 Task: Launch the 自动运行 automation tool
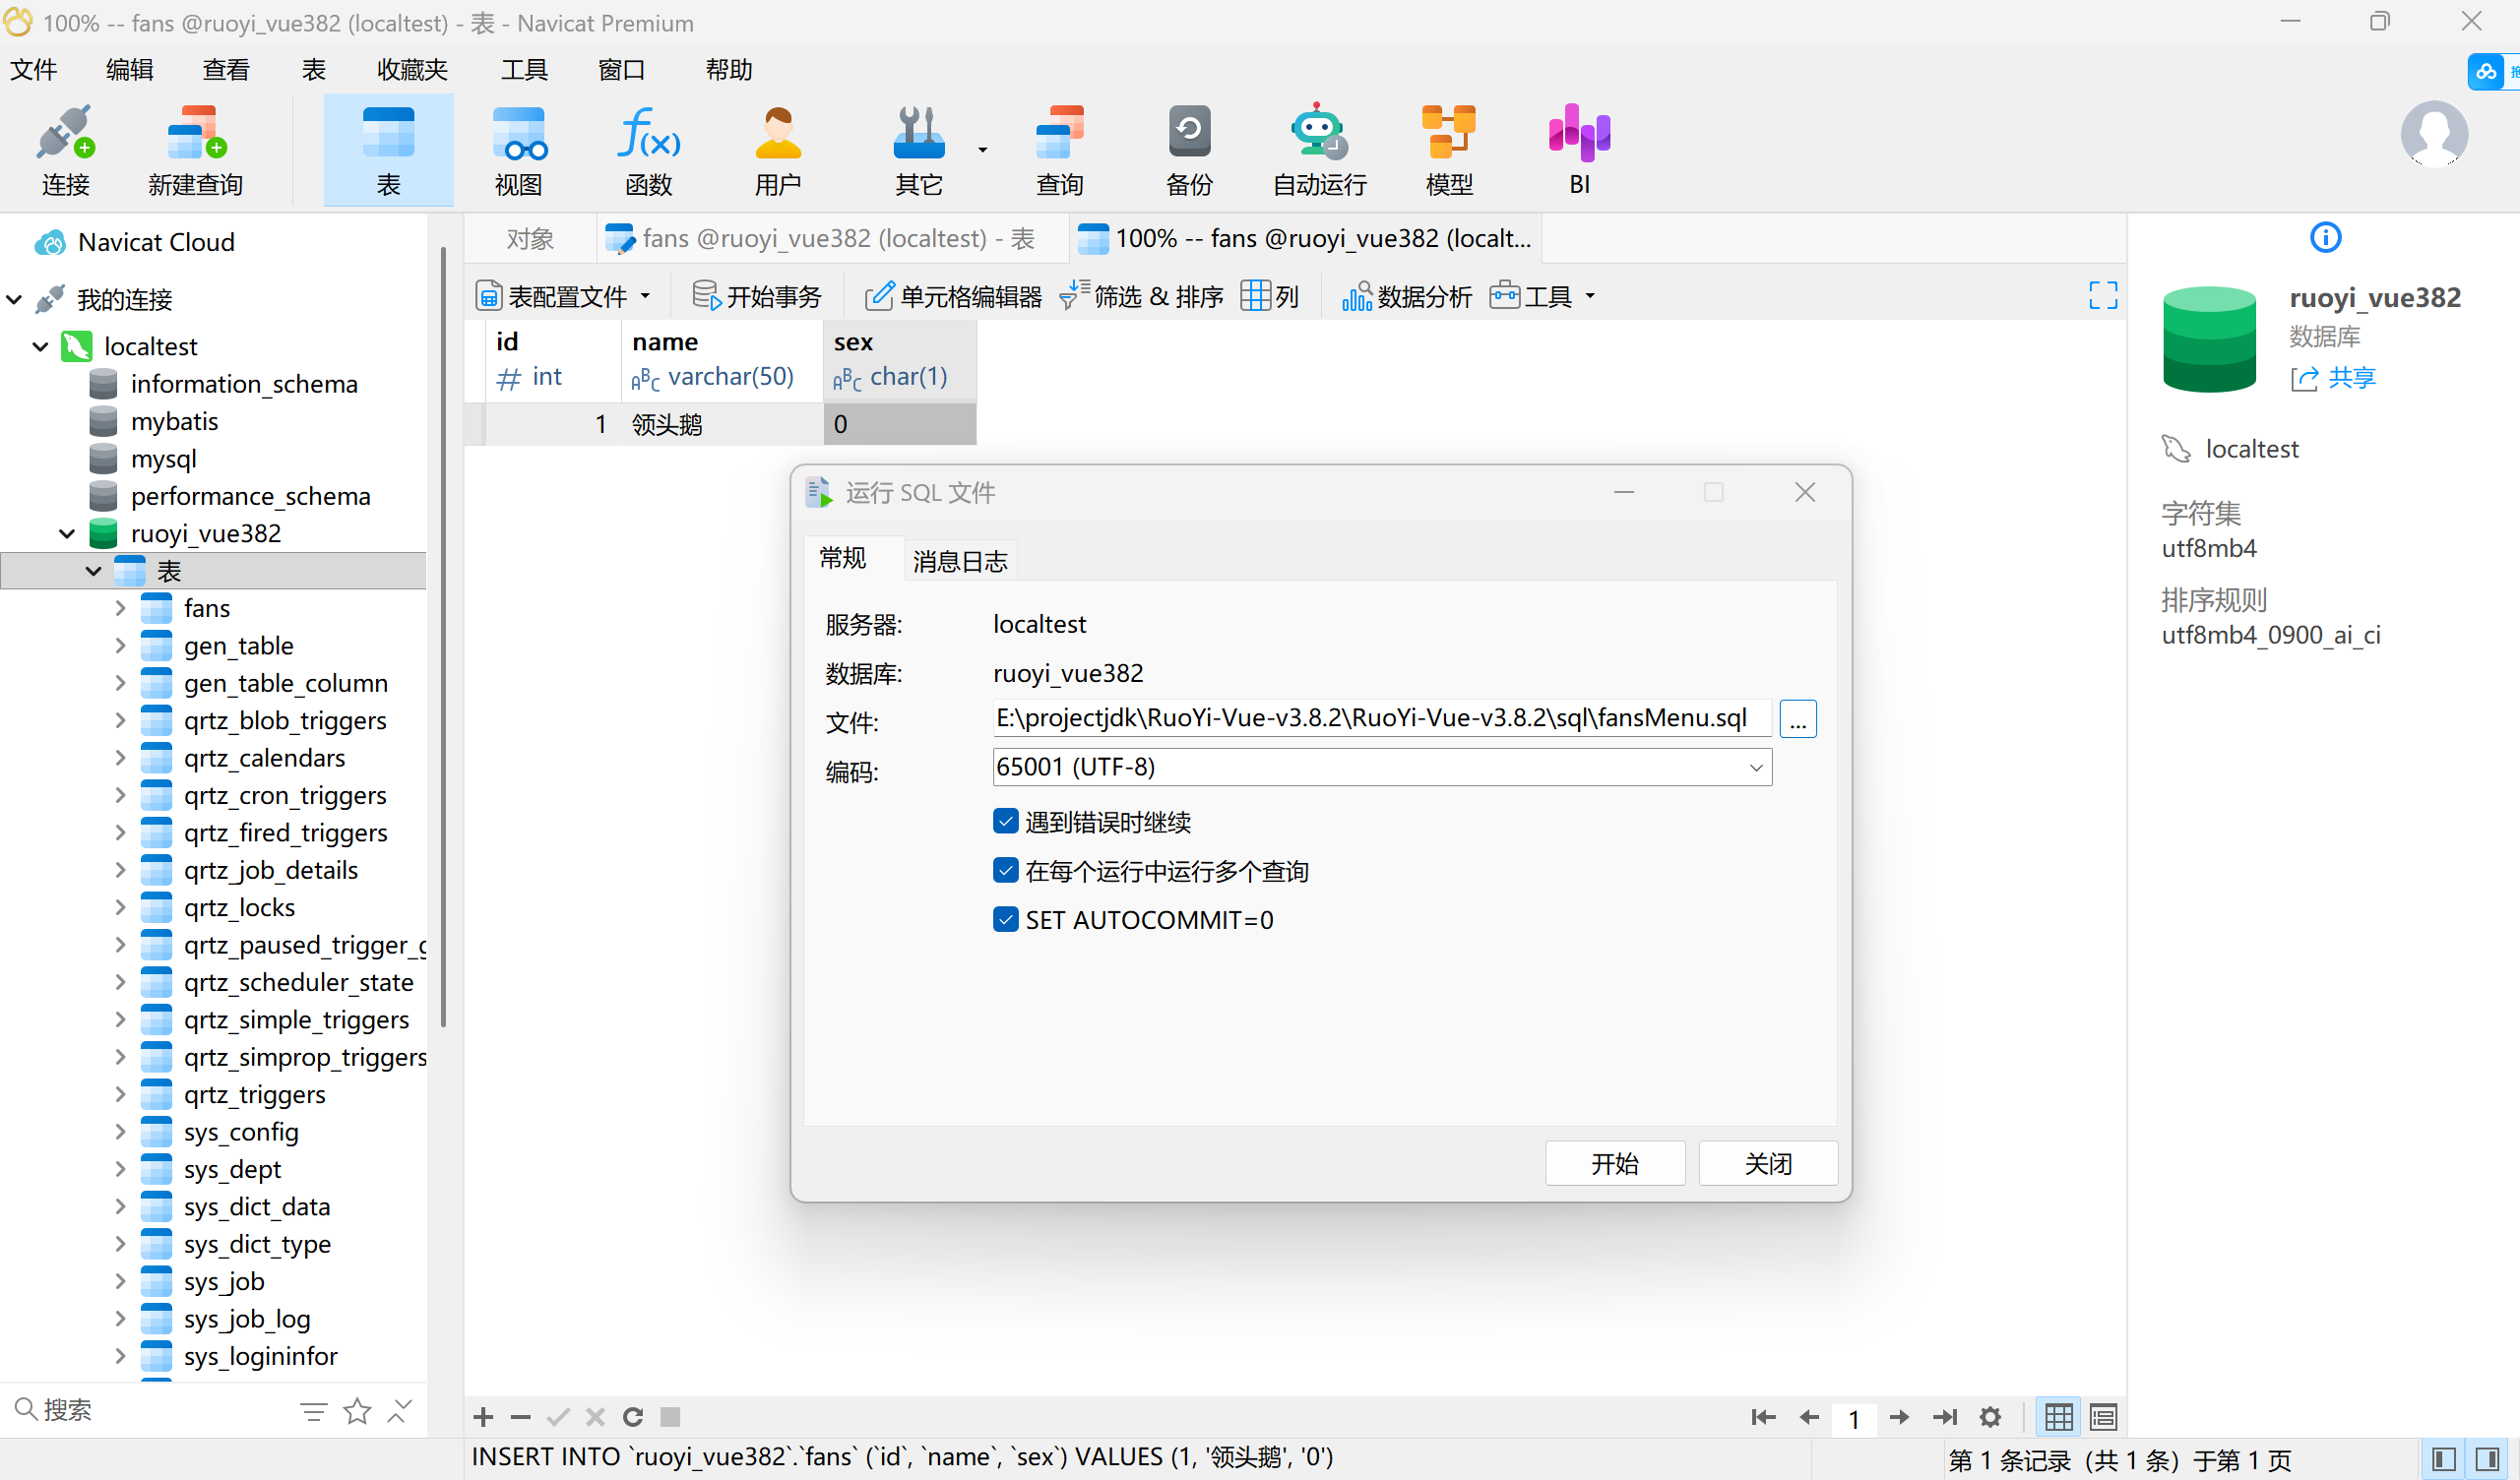tap(1316, 148)
